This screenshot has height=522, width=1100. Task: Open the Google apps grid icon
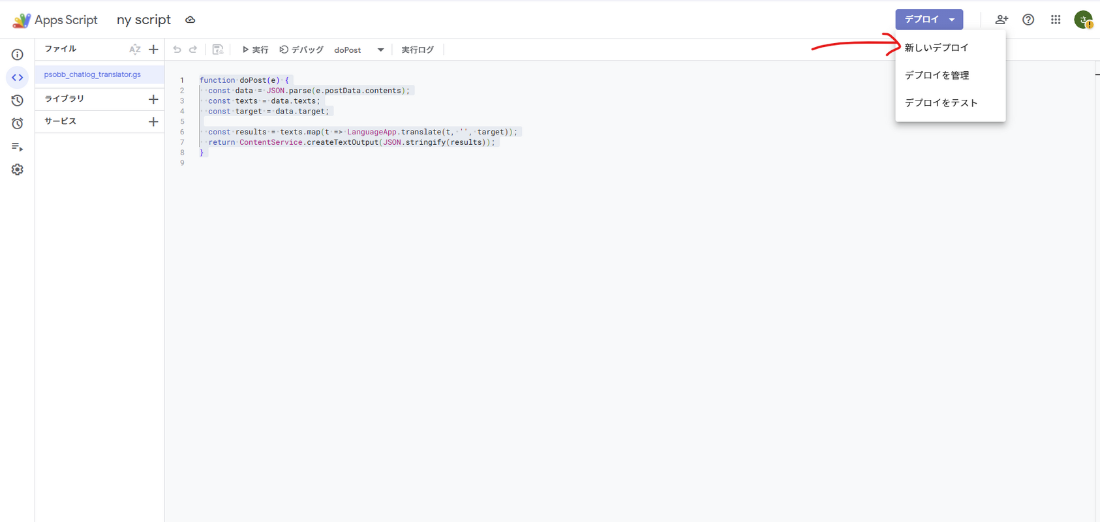click(x=1056, y=20)
